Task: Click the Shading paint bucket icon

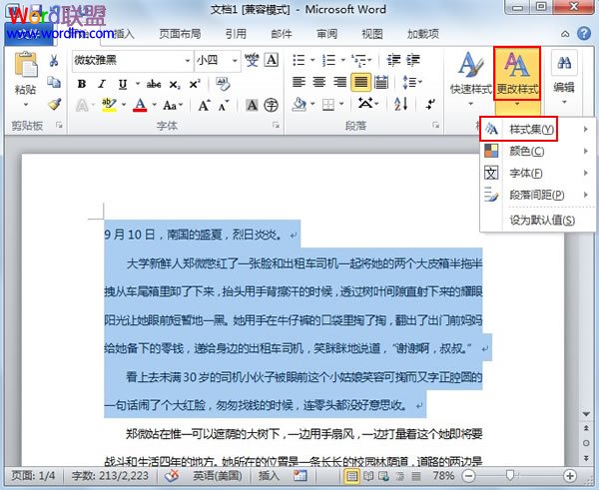Action: coord(299,104)
